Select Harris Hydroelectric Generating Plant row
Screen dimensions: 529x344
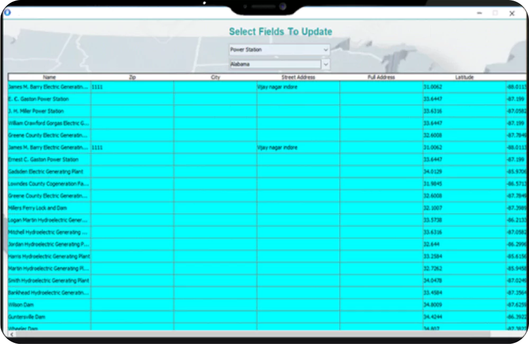click(x=267, y=256)
